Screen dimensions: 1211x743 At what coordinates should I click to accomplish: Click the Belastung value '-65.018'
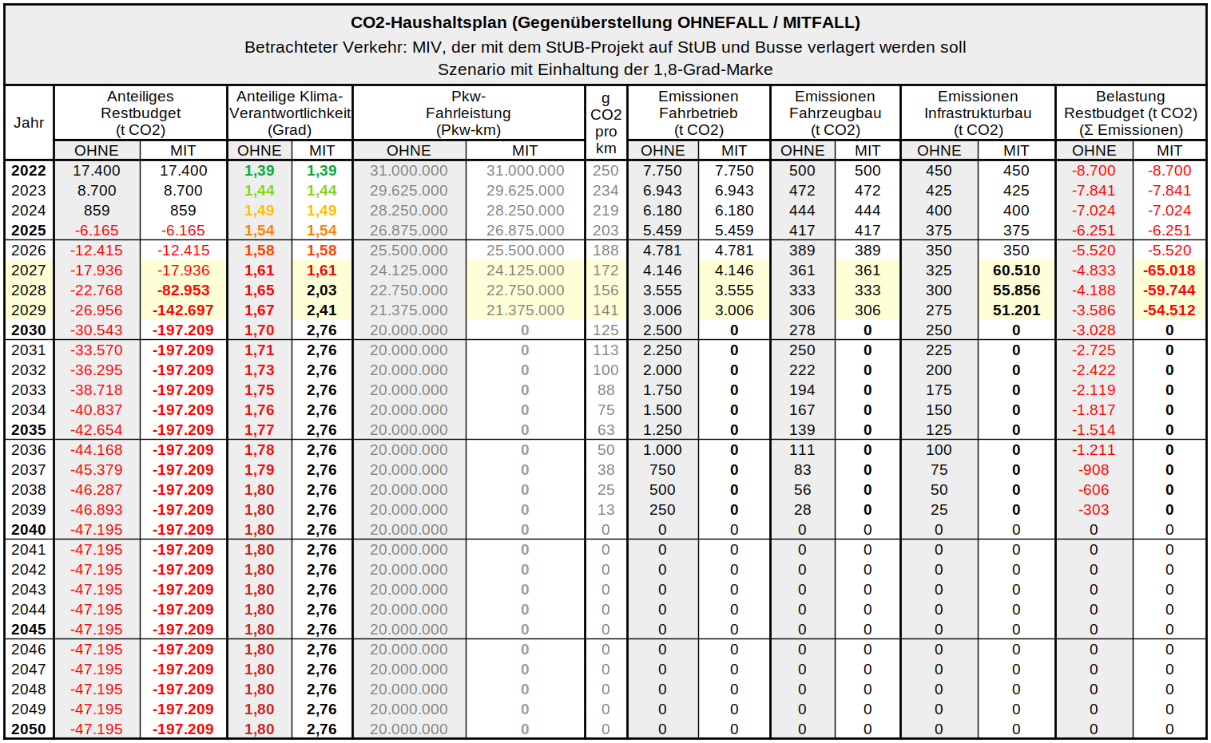[1169, 271]
